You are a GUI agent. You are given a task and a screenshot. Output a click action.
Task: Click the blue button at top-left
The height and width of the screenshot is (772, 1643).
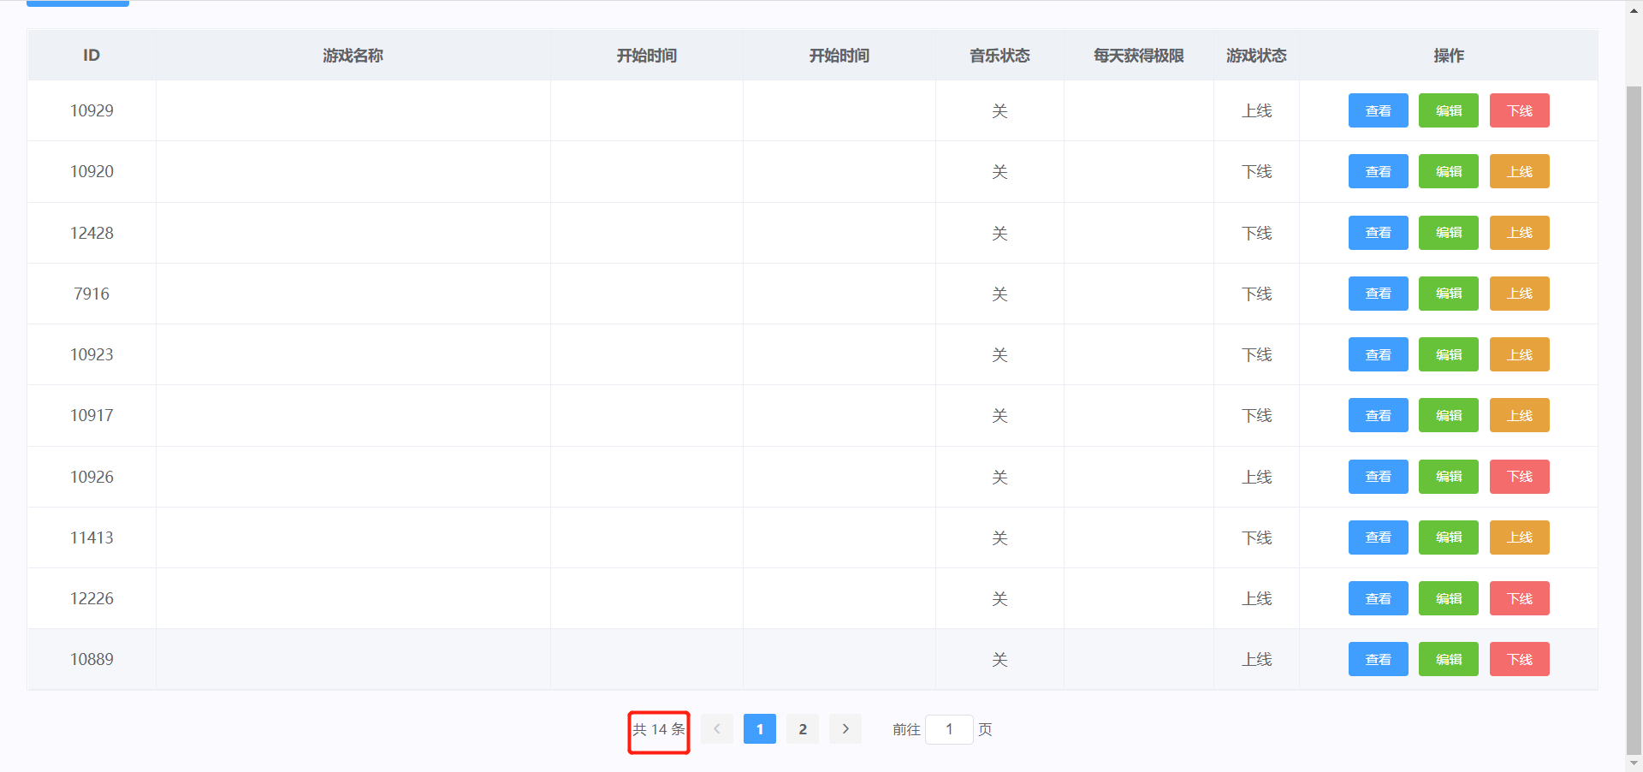[x=77, y=3]
